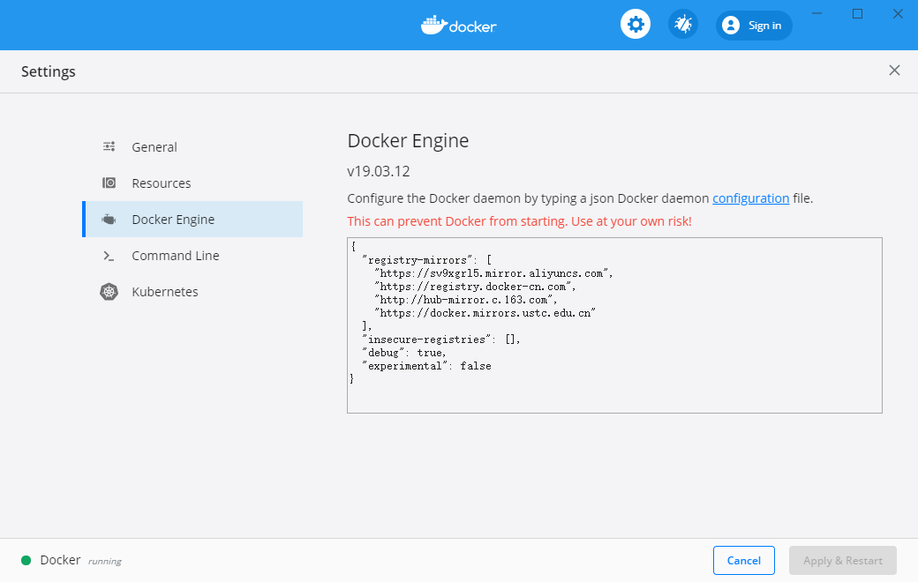Screen dimensions: 918x582
Task: Click the running status label
Action: [x=105, y=561]
